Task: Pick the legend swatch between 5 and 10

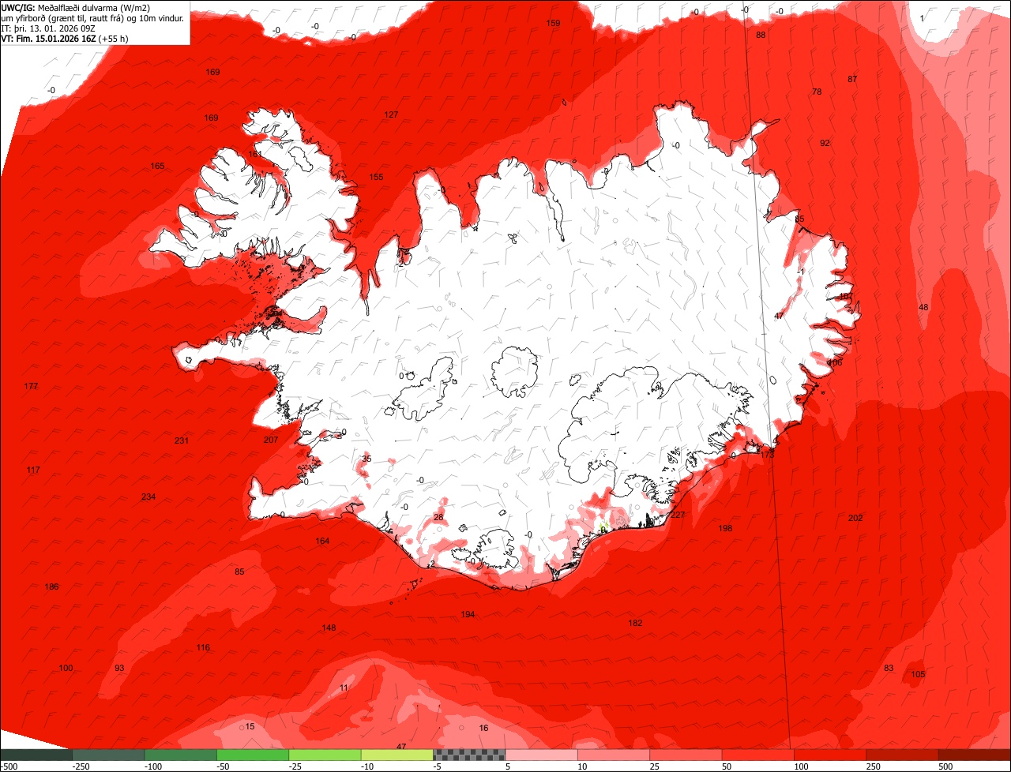Action: (x=541, y=755)
